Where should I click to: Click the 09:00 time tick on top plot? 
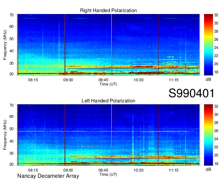(x=68, y=80)
